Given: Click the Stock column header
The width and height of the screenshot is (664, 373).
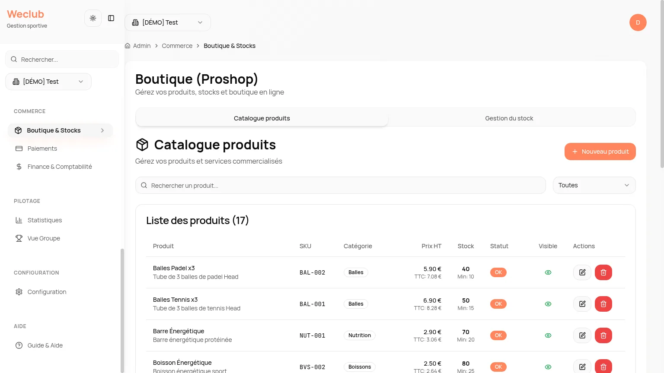Looking at the screenshot, I should 466,246.
